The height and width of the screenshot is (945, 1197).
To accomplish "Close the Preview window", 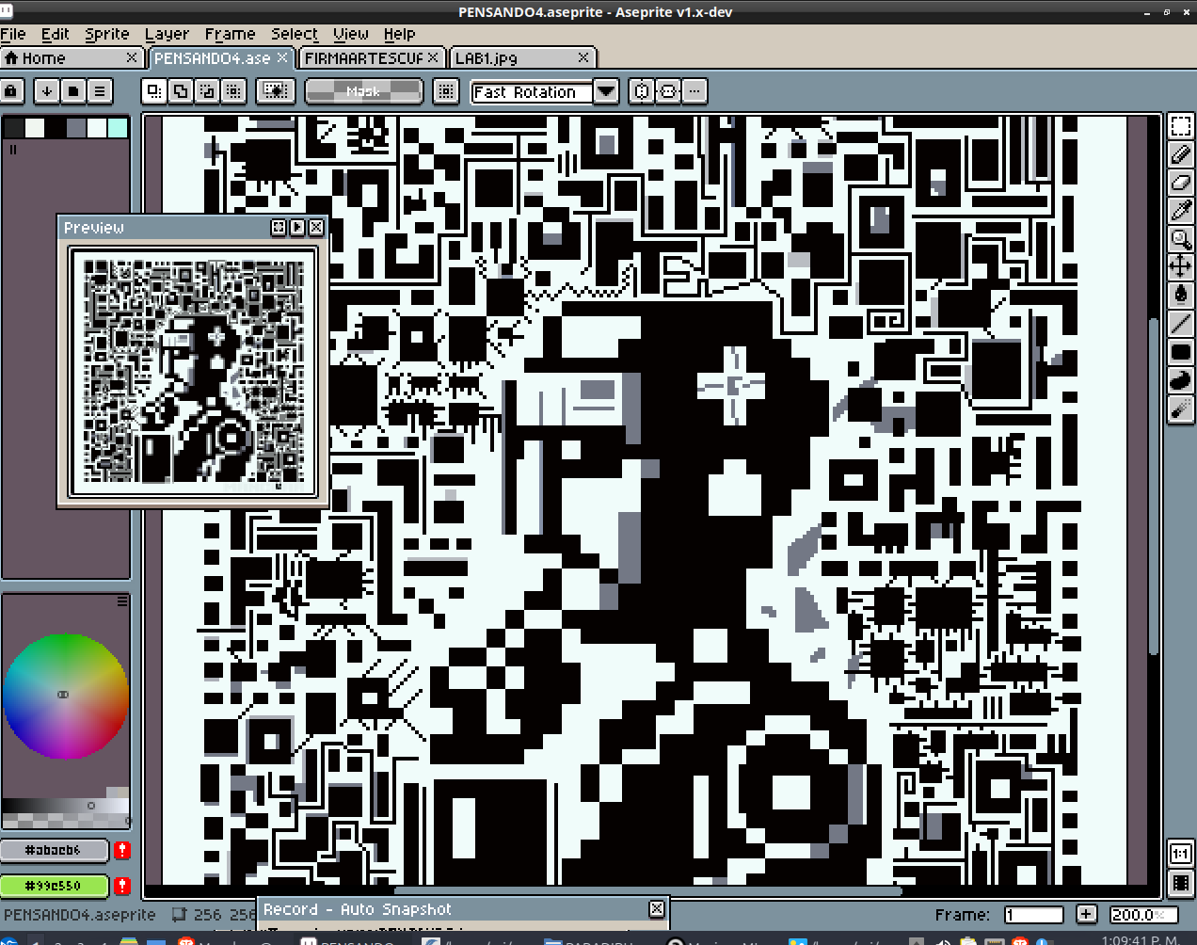I will point(316,227).
